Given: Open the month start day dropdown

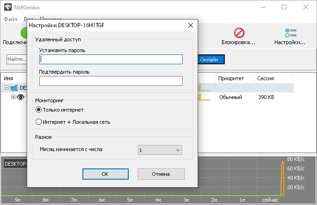Looking at the screenshot, I should pyautogui.click(x=160, y=150).
